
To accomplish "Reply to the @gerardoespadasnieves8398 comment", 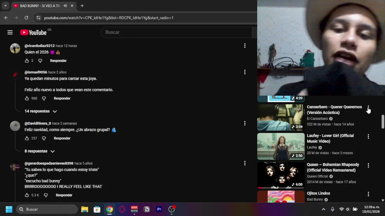I will coord(64,195).
